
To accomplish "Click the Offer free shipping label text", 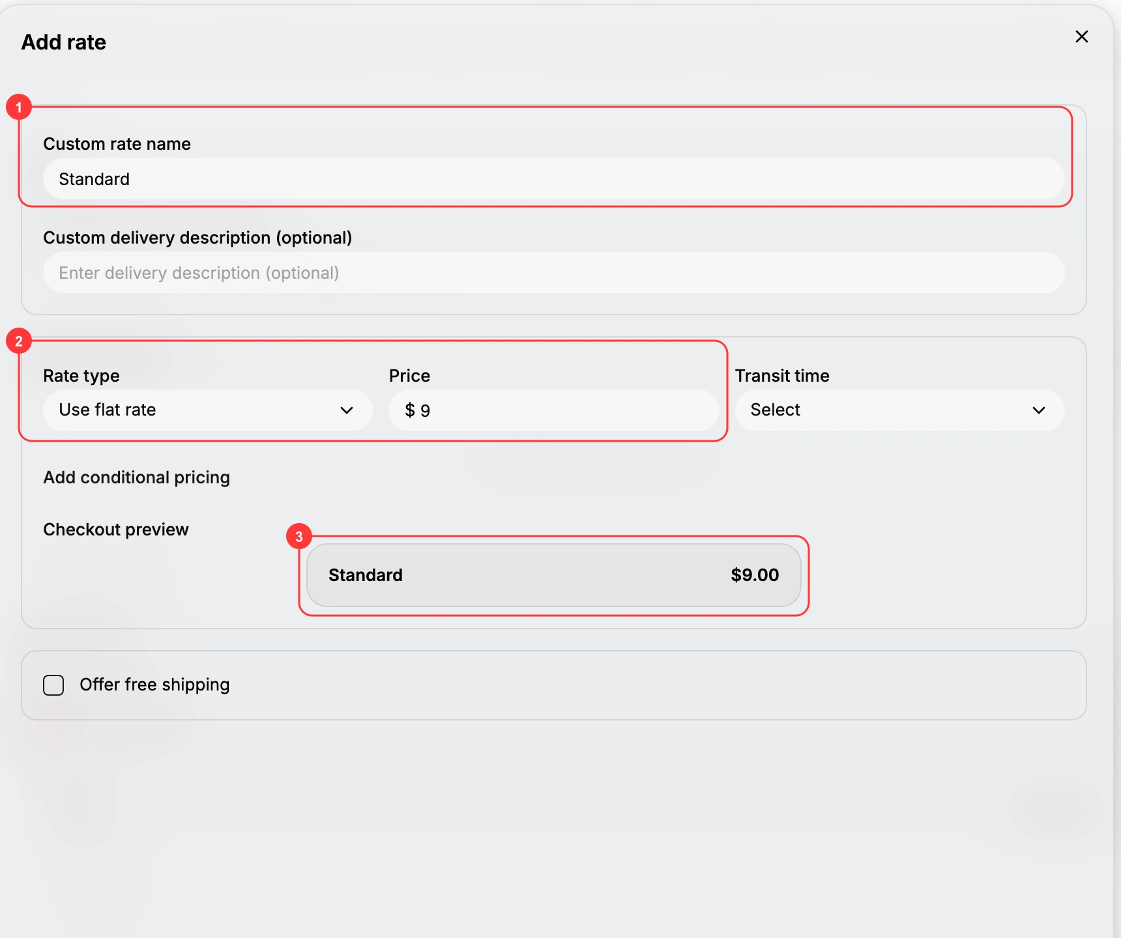I will pyautogui.click(x=154, y=685).
